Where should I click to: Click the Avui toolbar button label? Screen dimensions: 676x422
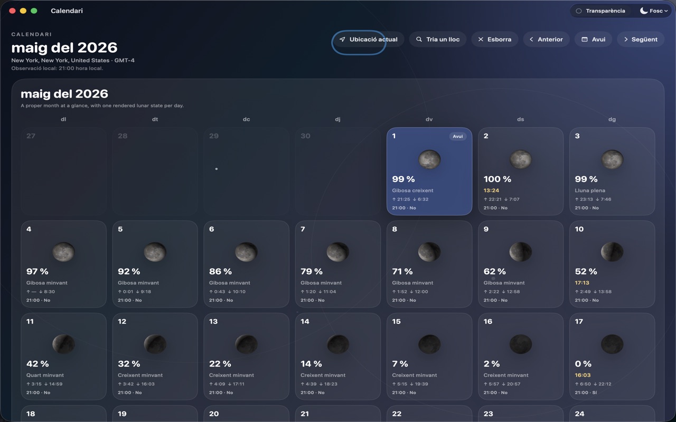[x=598, y=40]
